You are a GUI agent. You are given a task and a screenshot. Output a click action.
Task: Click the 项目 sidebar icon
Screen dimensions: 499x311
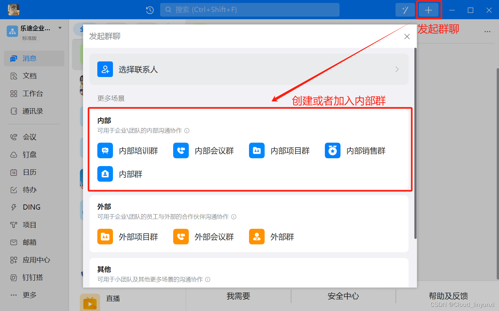[x=14, y=225]
